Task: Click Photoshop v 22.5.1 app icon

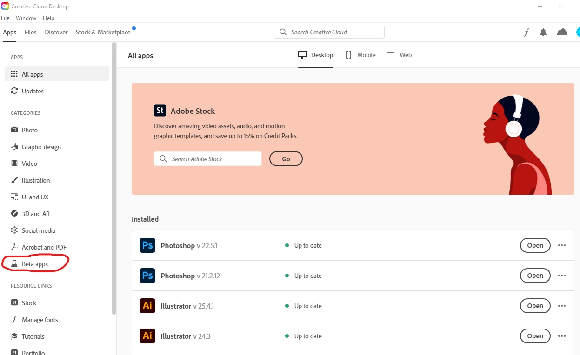Action: 147,245
